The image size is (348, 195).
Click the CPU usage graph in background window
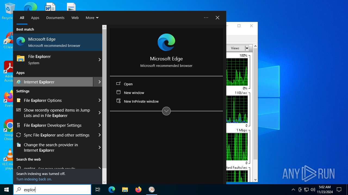coord(237,72)
